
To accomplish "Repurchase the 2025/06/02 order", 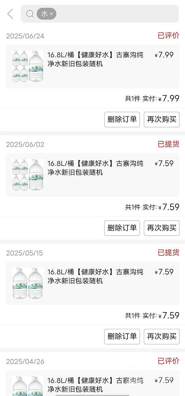I will [162, 228].
